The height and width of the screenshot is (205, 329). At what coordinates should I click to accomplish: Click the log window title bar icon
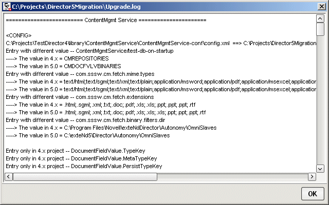(6, 5)
